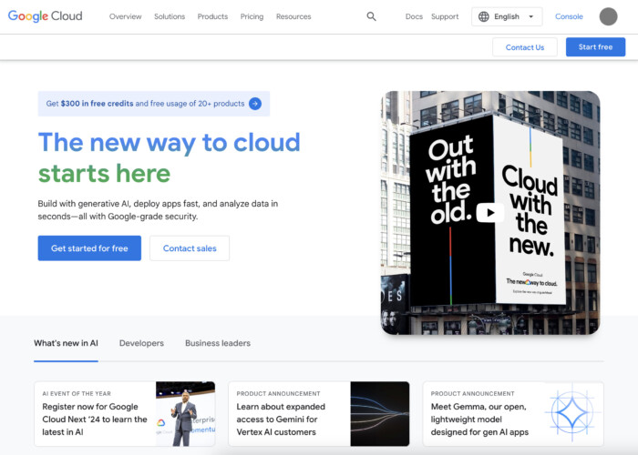The width and height of the screenshot is (638, 455).
Task: Click the arrow icon in free credits banner
Action: click(255, 104)
